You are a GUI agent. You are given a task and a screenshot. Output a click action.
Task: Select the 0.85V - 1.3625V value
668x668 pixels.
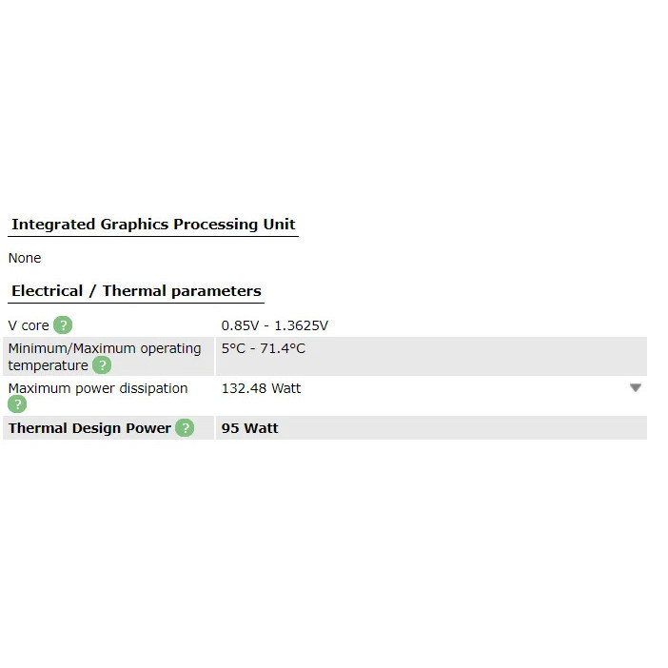[274, 325]
